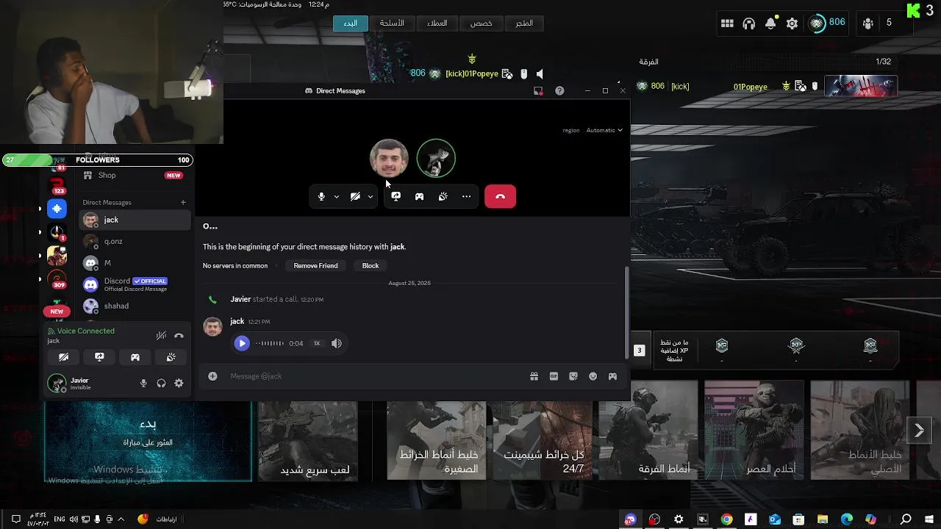Image resolution: width=941 pixels, height=529 pixels.
Task: Hang up with the red disconnect button
Action: 500,196
